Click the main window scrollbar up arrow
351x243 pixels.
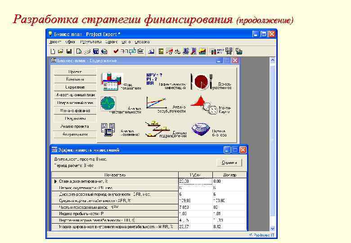[272, 60]
